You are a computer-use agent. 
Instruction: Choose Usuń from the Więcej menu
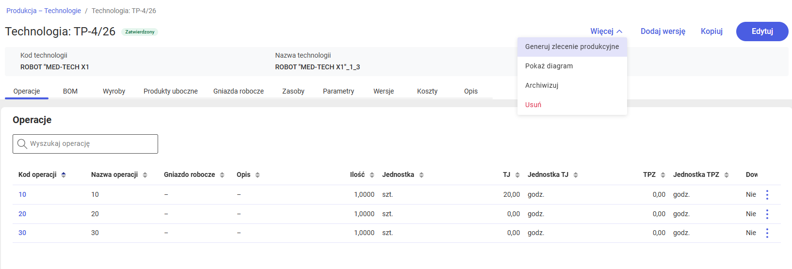pos(572,105)
